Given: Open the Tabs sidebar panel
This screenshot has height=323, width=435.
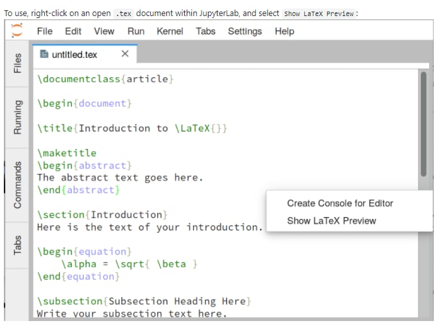Looking at the screenshot, I should coord(17,245).
